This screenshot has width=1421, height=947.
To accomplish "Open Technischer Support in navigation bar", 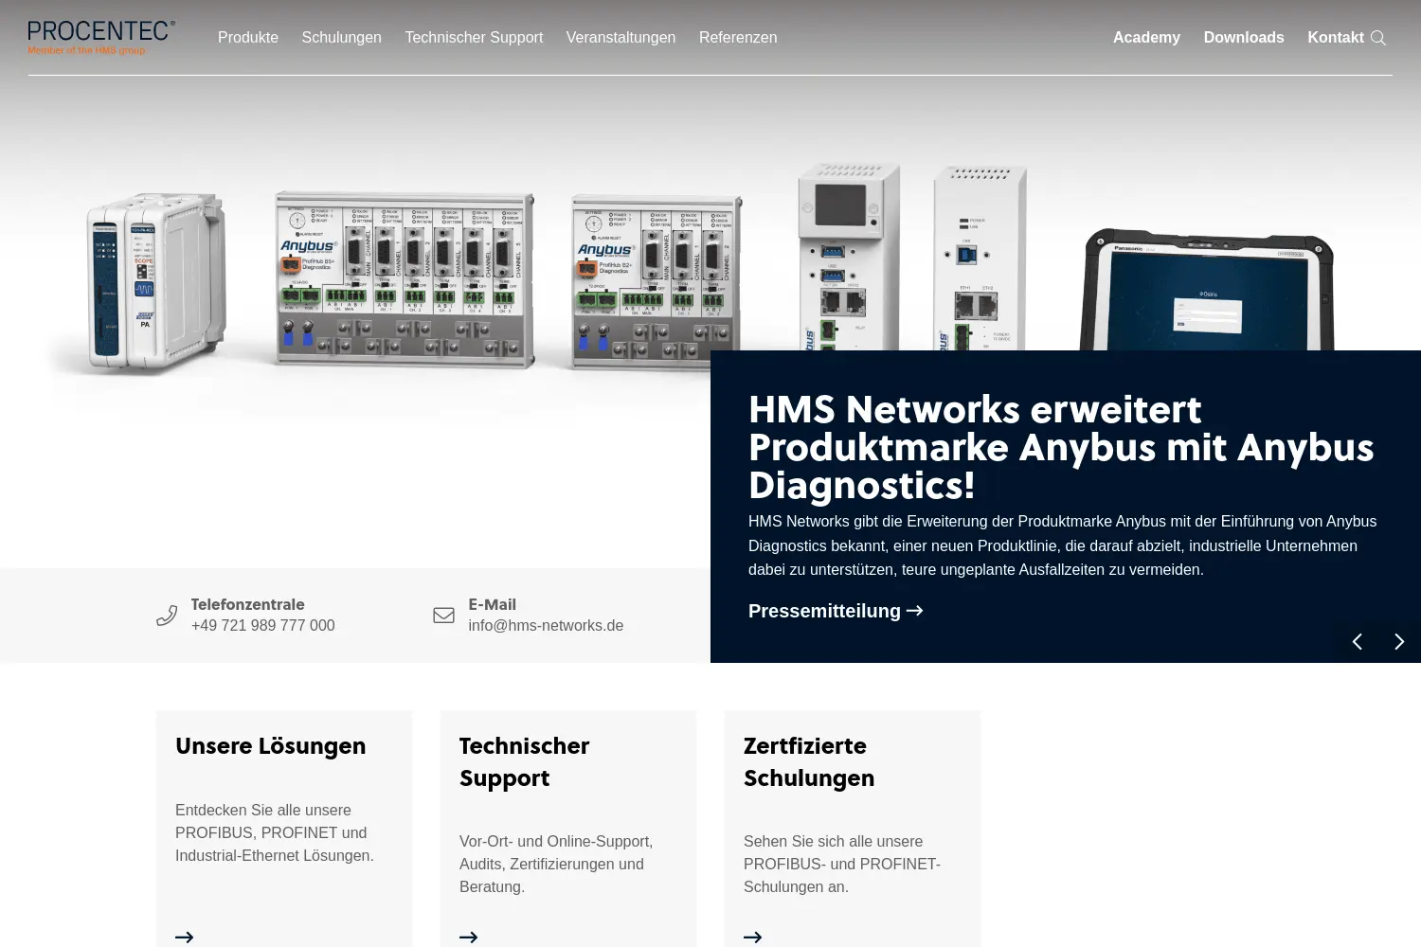I will [474, 37].
